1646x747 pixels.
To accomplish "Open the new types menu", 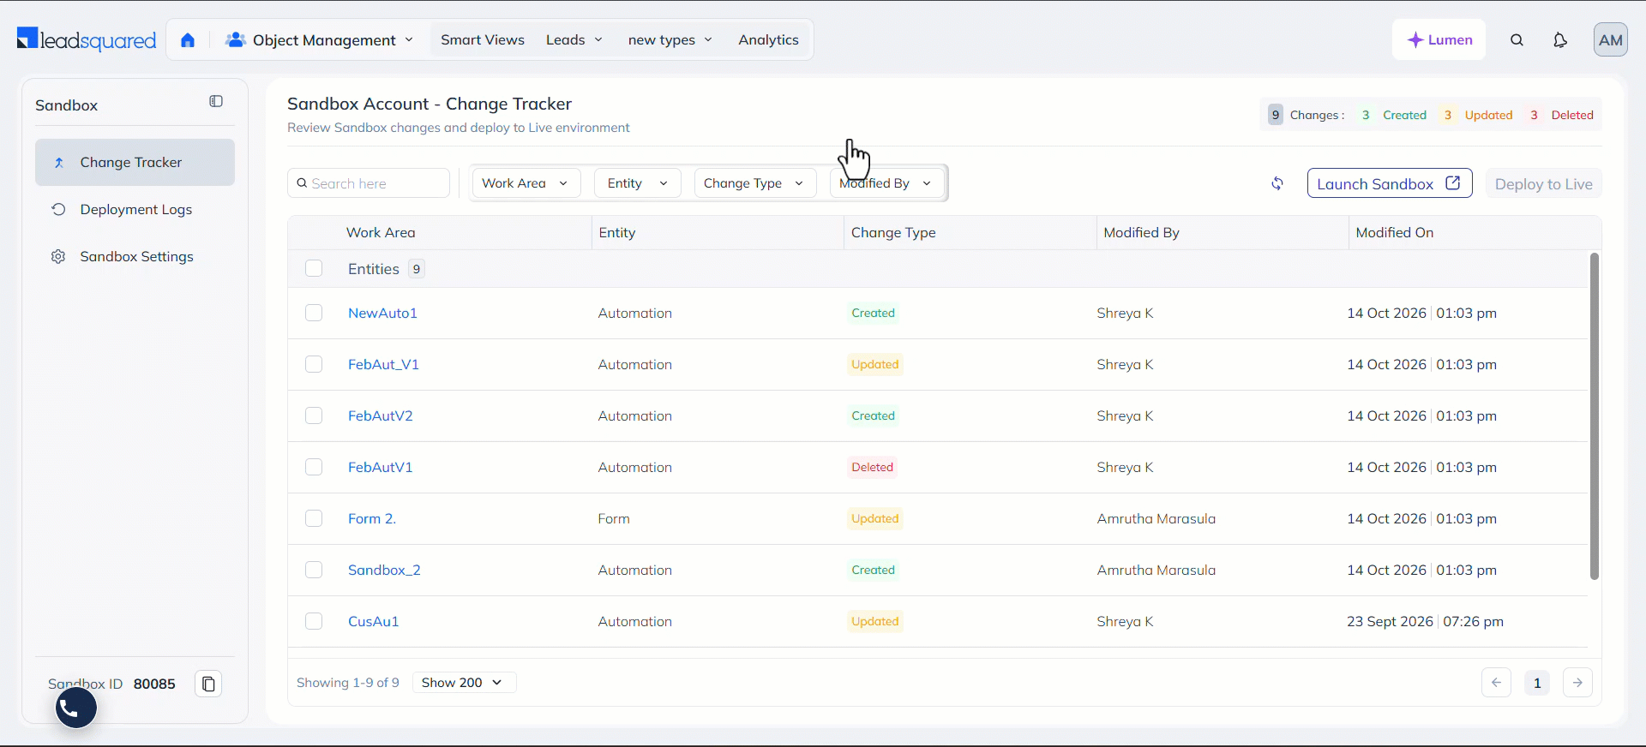I will pos(670,40).
